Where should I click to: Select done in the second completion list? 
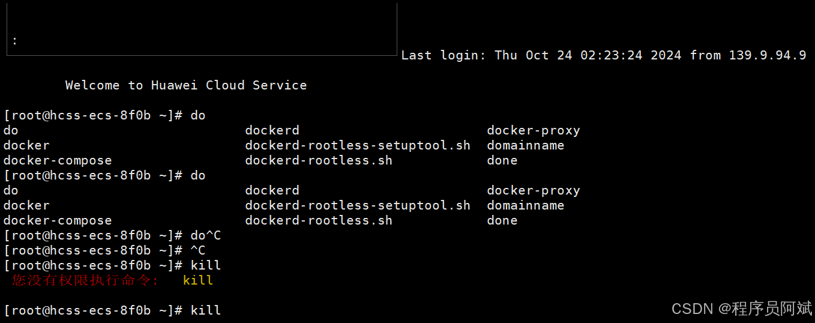tap(502, 220)
